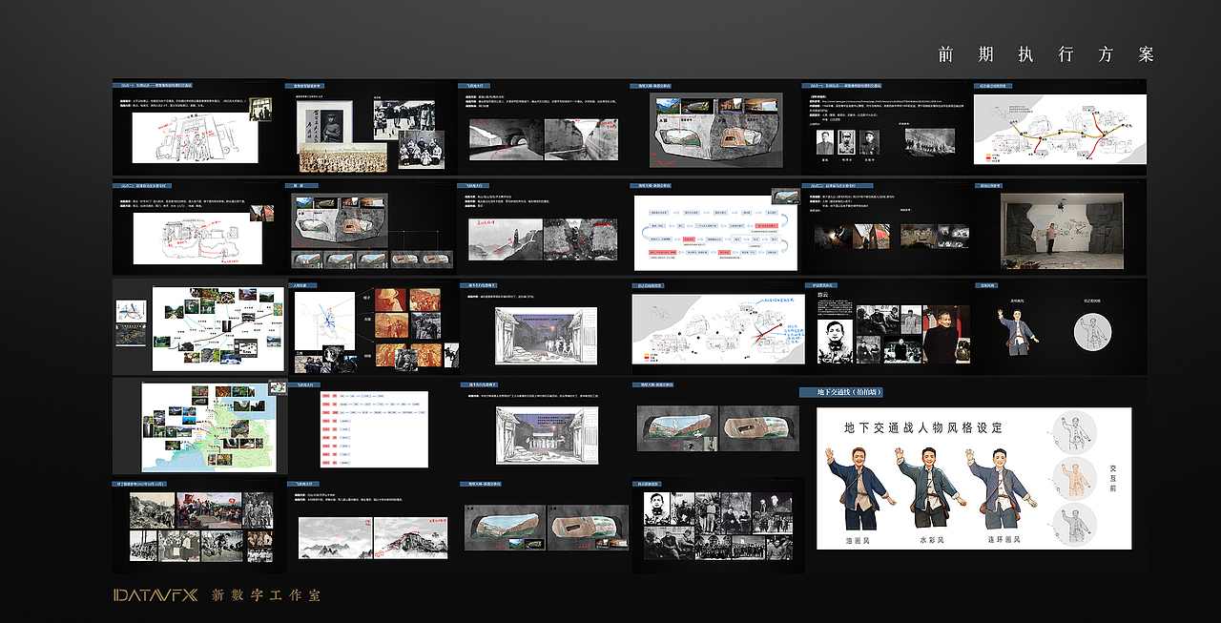Click the 交互前 vertical label
This screenshot has height=623, width=1221.
[x=1112, y=478]
